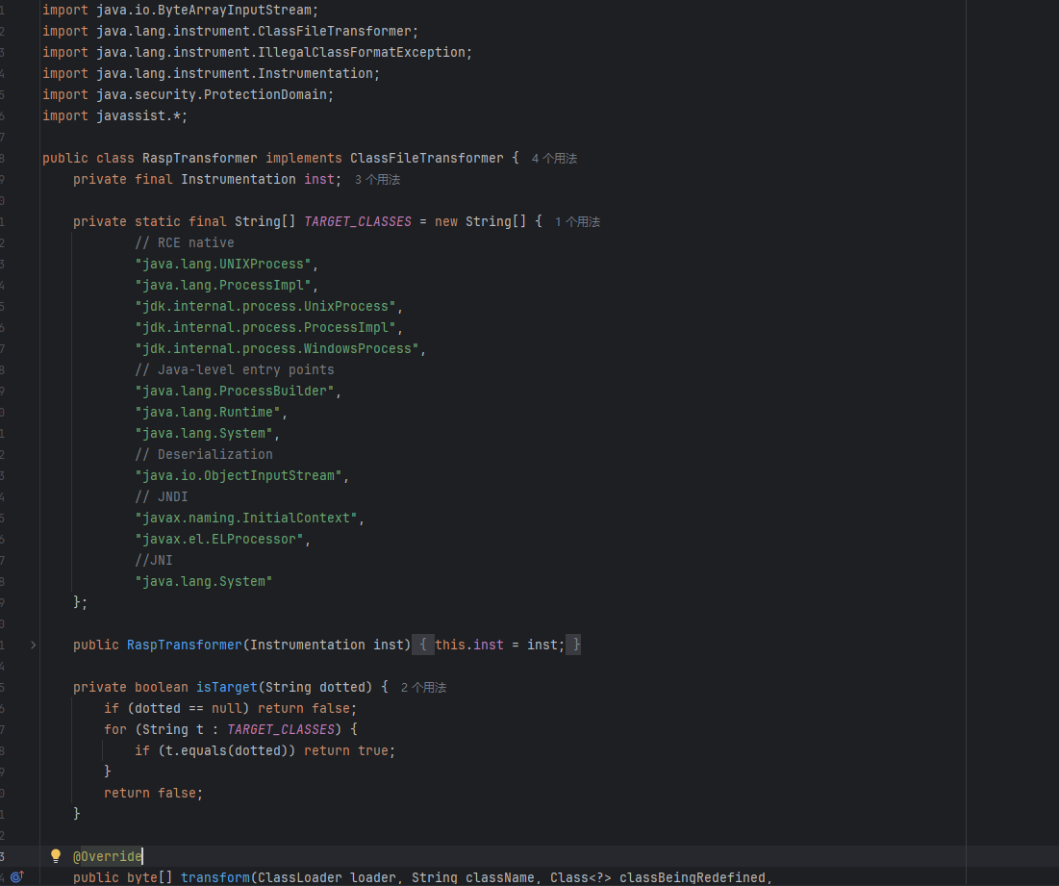Click the override gutter icon beside transform method
Viewport: 1059px width, 886px height.
16,877
